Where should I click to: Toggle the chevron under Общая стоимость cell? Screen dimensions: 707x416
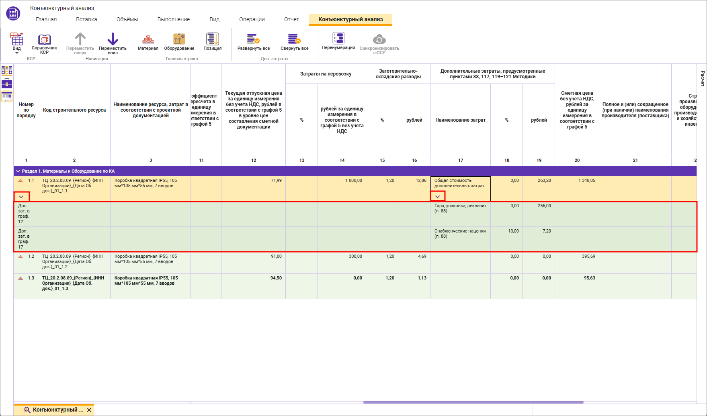point(437,196)
